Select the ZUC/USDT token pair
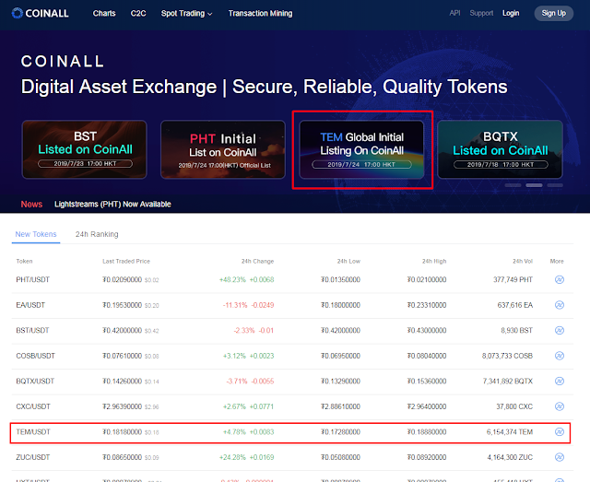This screenshot has height=482, width=590. pos(33,457)
